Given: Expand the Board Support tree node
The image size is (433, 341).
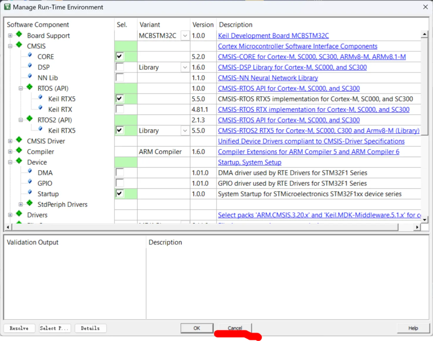Looking at the screenshot, I should [10, 35].
